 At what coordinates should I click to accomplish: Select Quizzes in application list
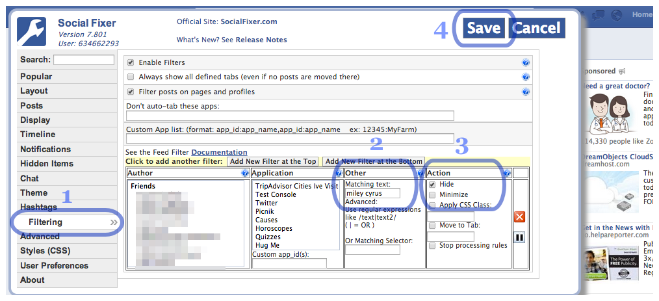[x=268, y=237]
